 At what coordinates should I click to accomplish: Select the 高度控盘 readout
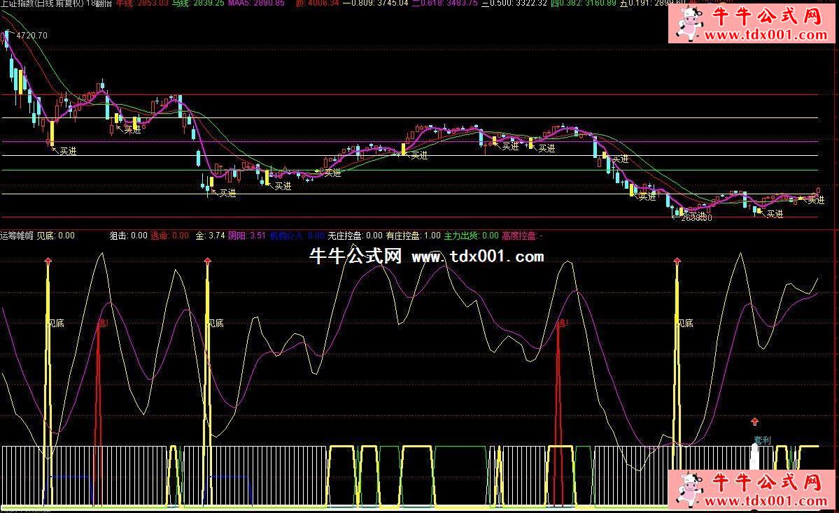(x=522, y=236)
